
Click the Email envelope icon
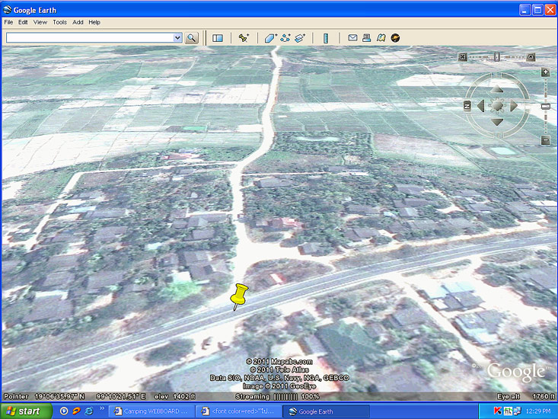click(352, 37)
